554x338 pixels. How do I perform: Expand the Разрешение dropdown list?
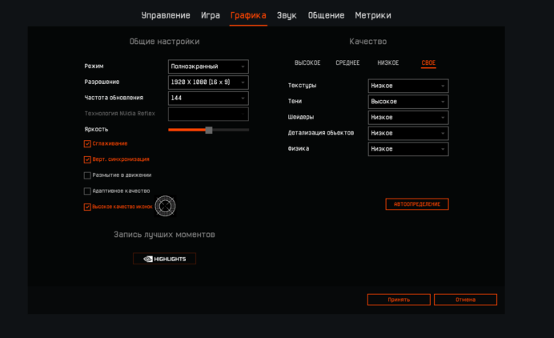click(208, 82)
